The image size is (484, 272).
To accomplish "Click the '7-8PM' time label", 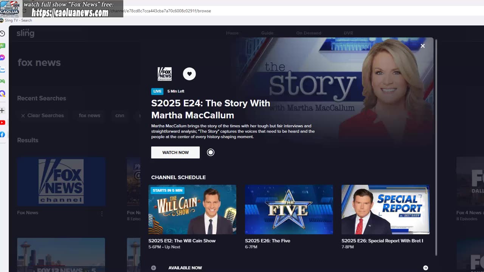I will click(347, 247).
